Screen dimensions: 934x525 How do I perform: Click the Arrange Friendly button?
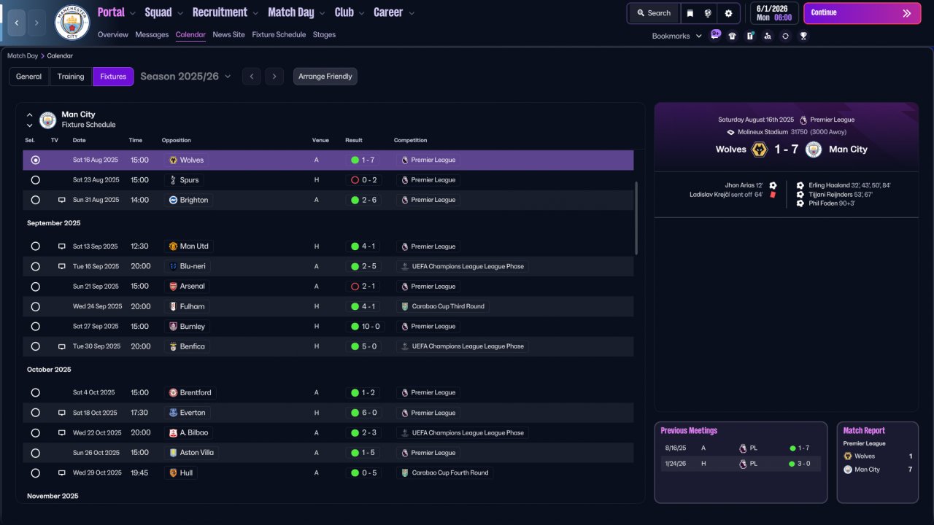325,77
